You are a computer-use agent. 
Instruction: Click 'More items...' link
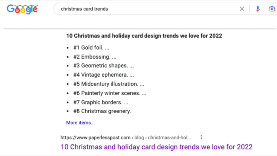click(80, 123)
